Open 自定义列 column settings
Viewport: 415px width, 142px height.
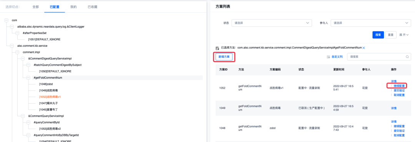point(335,57)
